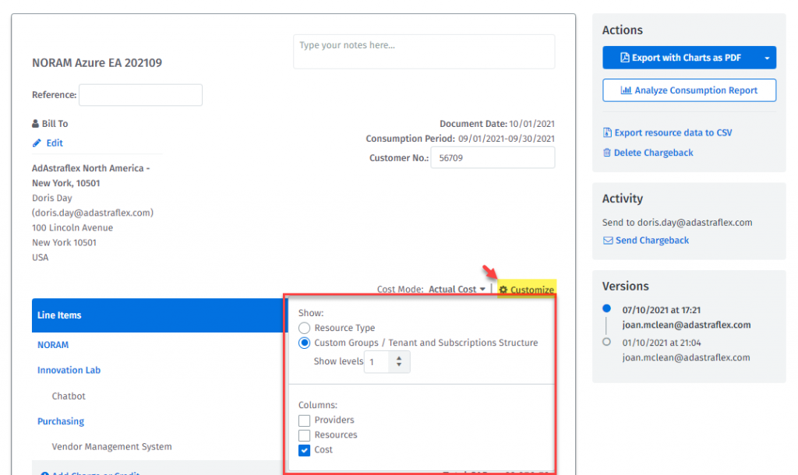
Task: Adjust the Show levels stepper arrows
Action: tap(400, 362)
